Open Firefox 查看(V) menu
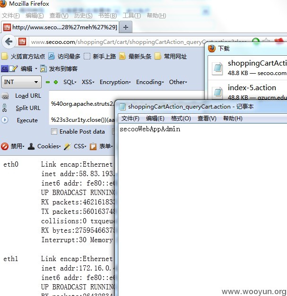This screenshot has width=287, height=296. (x=59, y=15)
